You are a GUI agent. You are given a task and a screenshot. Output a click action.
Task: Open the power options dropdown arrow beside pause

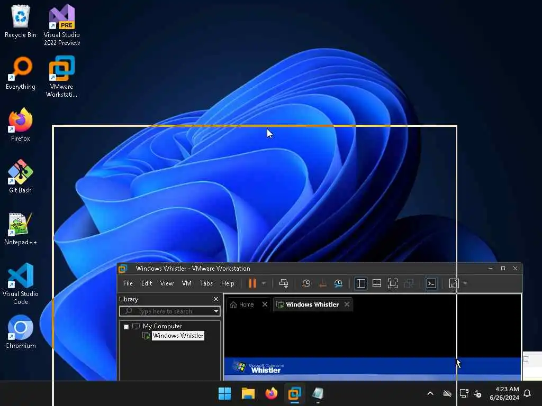pyautogui.click(x=264, y=283)
